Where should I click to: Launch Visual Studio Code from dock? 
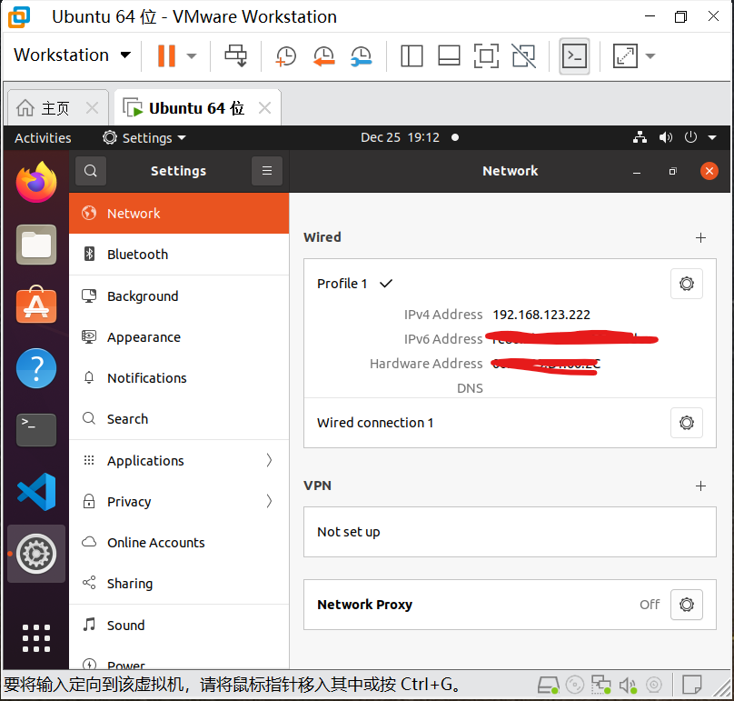coord(36,492)
